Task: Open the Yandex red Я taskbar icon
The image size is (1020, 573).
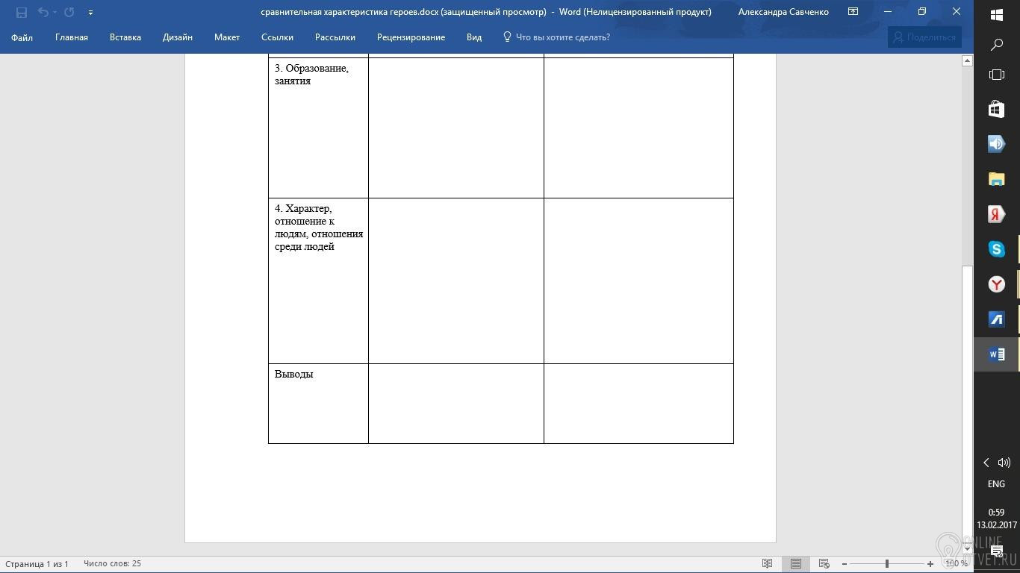Action: click(x=997, y=214)
